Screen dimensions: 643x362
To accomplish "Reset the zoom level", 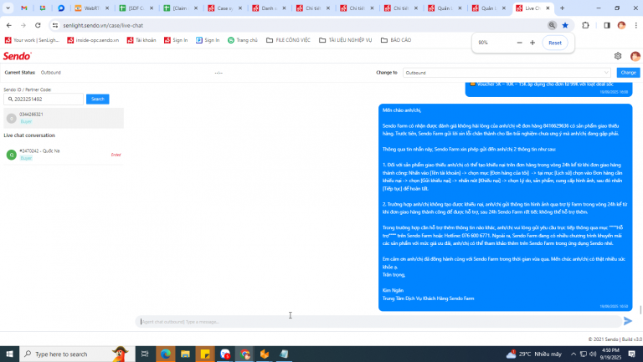I will click(x=555, y=43).
